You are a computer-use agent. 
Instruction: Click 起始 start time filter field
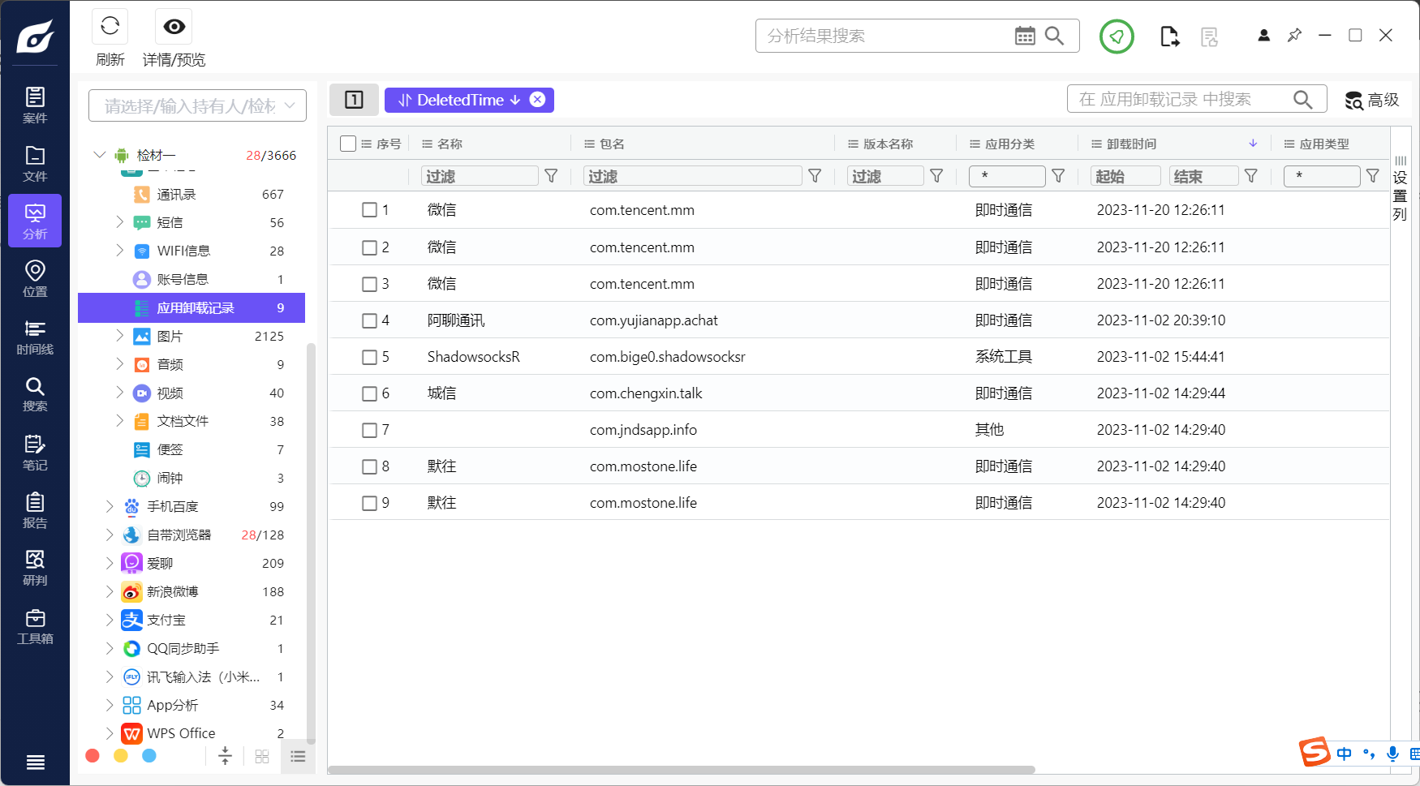point(1125,176)
